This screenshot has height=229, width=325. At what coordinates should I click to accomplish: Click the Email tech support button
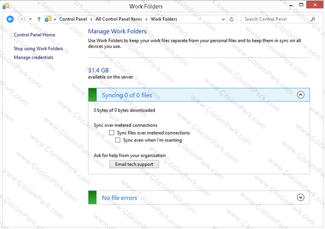[x=134, y=164]
